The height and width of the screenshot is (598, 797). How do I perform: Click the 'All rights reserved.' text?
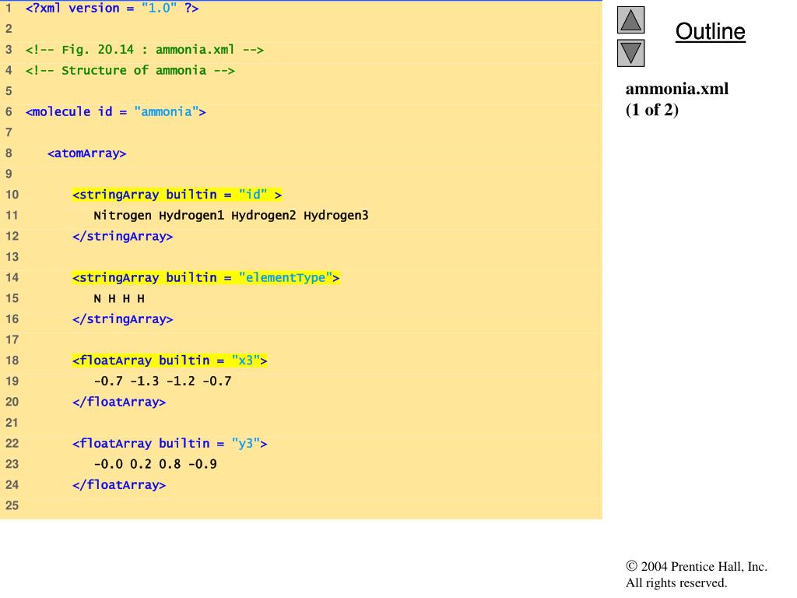[676, 582]
